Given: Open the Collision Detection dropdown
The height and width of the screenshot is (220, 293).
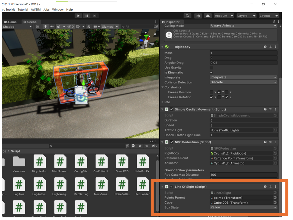Looking at the screenshot, I should click(x=243, y=82).
